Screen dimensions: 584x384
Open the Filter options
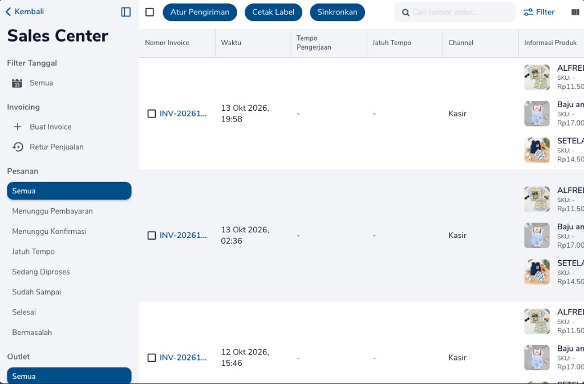pos(539,13)
